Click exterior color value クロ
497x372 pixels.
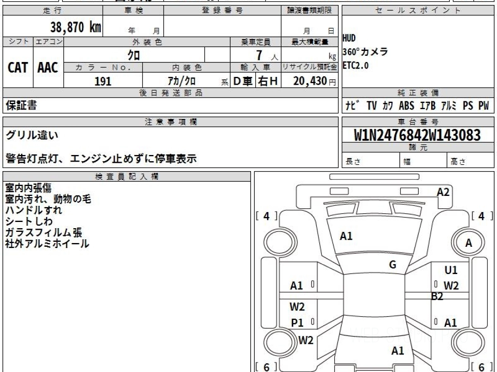(134, 55)
